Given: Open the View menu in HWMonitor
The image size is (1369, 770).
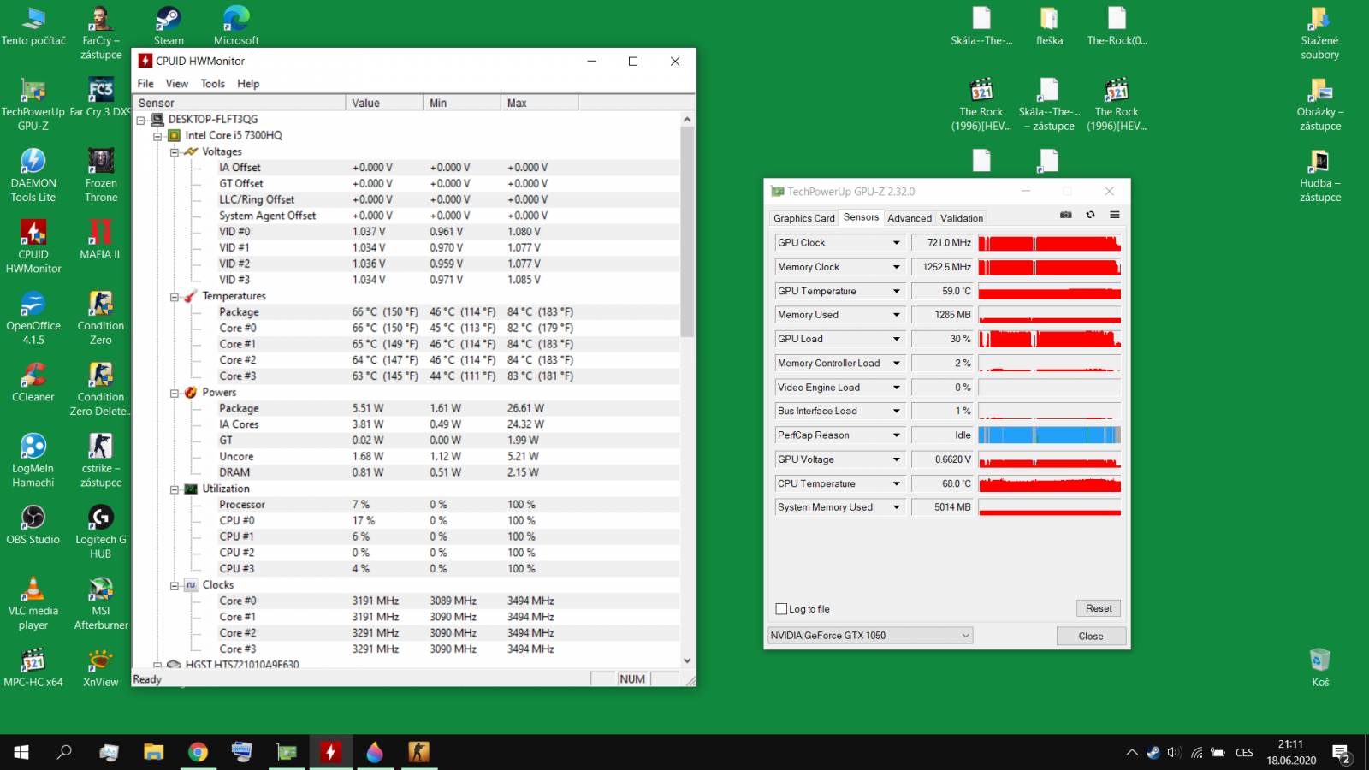Looking at the screenshot, I should pos(177,84).
